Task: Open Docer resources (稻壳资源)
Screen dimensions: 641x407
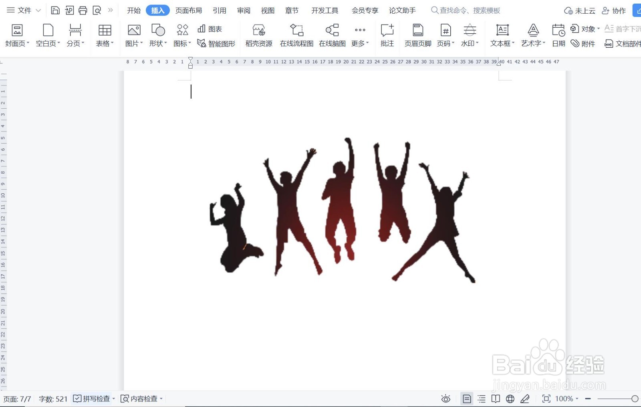Action: (259, 35)
